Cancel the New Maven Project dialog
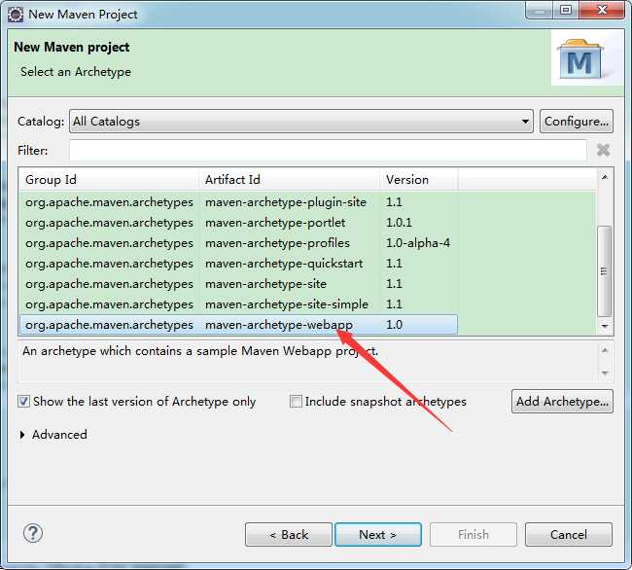The height and width of the screenshot is (570, 632). 569,535
